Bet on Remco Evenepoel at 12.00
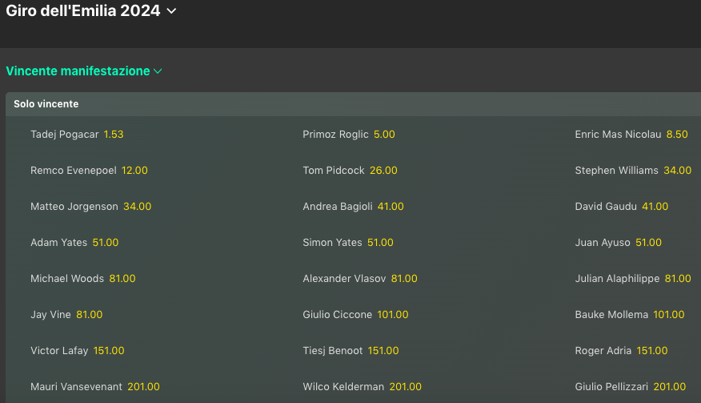 point(89,171)
